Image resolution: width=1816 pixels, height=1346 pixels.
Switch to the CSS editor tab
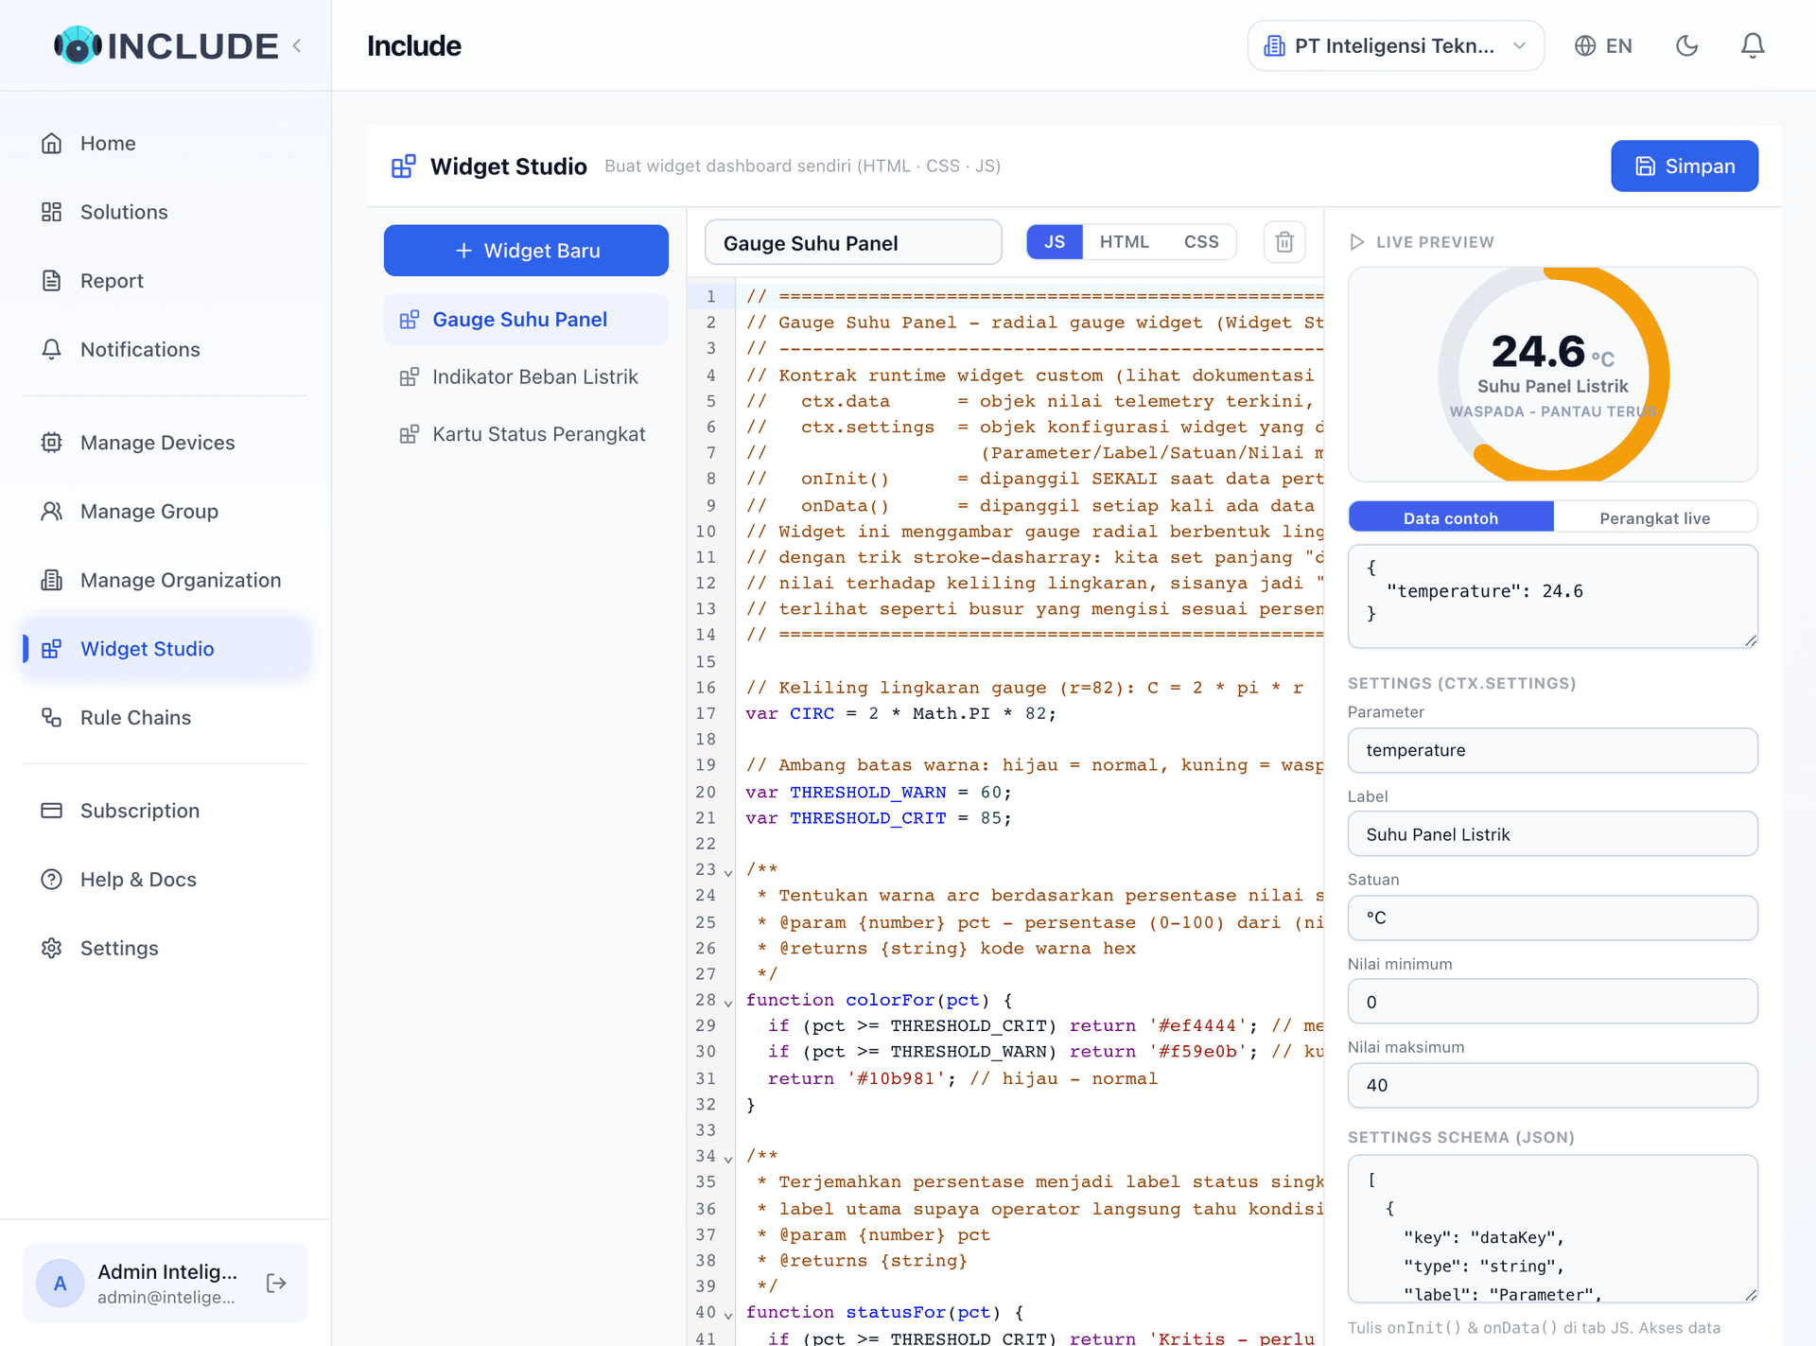tap(1201, 242)
